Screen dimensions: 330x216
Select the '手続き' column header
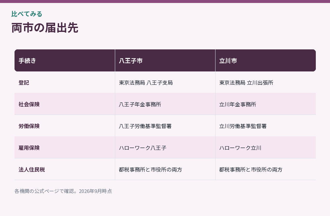pyautogui.click(x=65, y=61)
